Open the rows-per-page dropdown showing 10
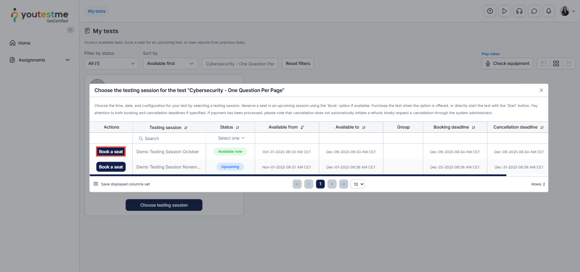This screenshot has height=272, width=580. 358,184
